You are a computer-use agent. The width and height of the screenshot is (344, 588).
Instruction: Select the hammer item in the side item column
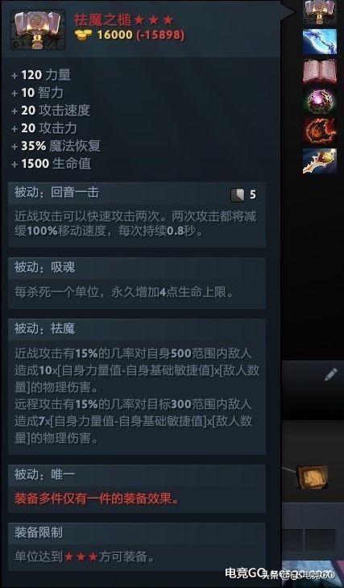coord(319,11)
